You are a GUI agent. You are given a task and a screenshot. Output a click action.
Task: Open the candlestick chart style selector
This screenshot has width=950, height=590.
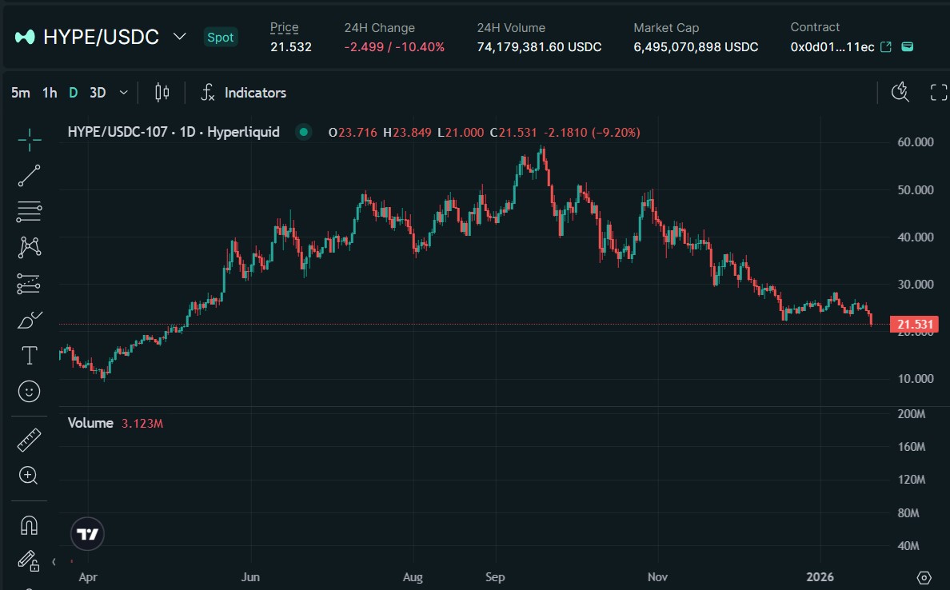(x=162, y=93)
